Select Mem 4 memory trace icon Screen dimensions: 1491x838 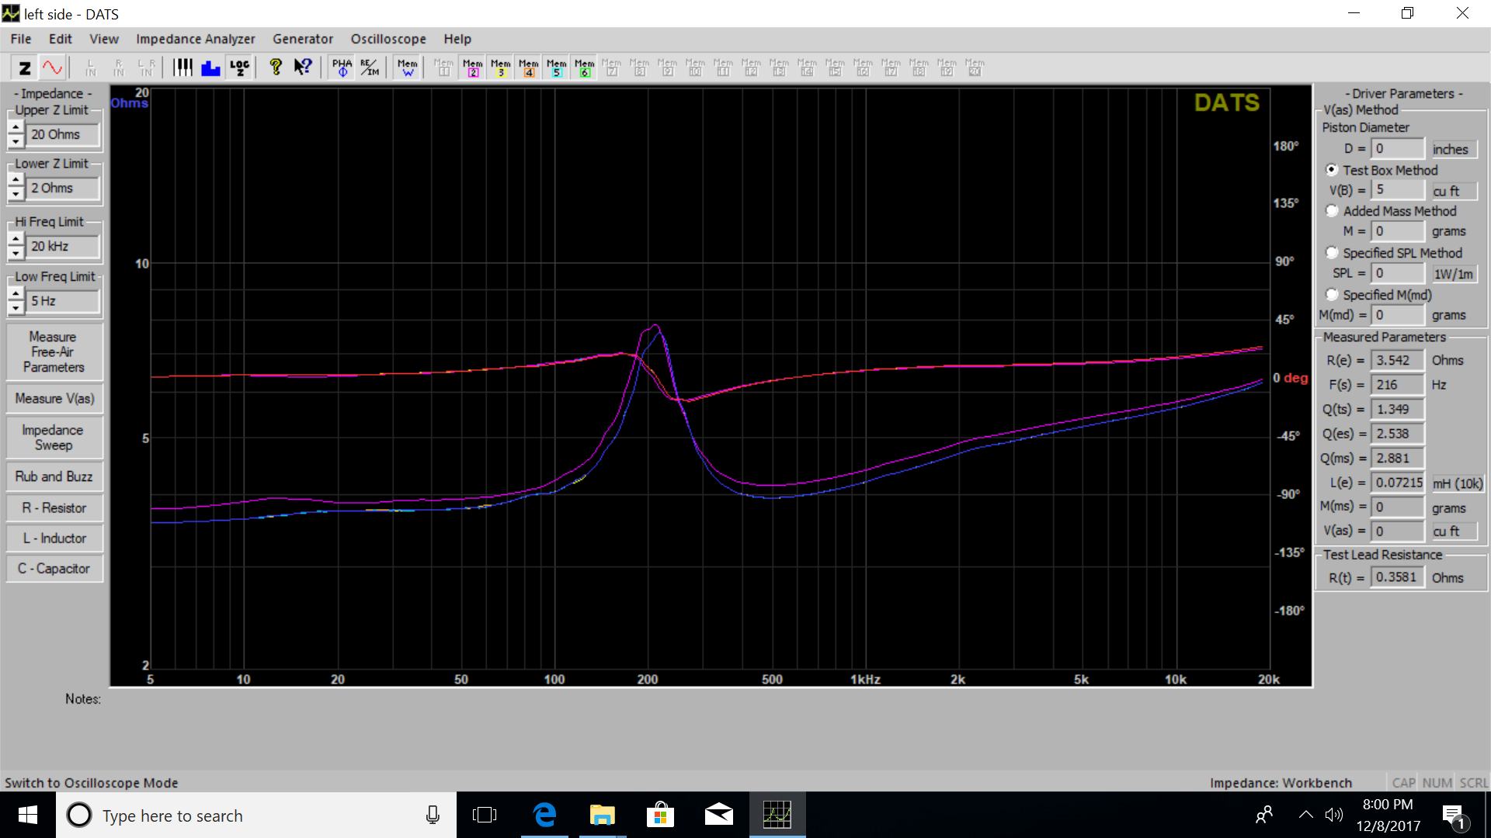pyautogui.click(x=529, y=68)
